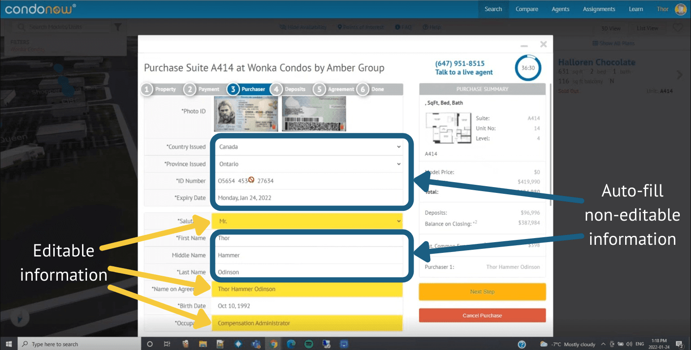
Task: Click the 36:30 countdown timer circle
Action: (x=528, y=68)
